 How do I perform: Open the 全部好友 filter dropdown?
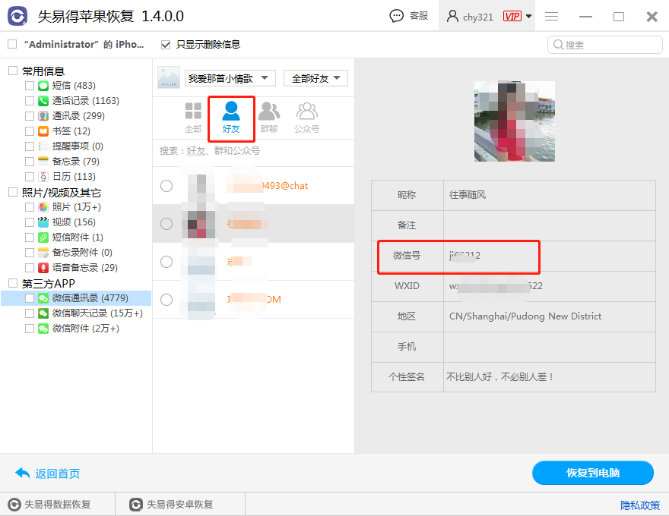pyautogui.click(x=315, y=78)
